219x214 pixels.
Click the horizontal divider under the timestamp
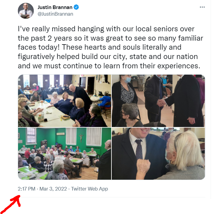pos(112,197)
